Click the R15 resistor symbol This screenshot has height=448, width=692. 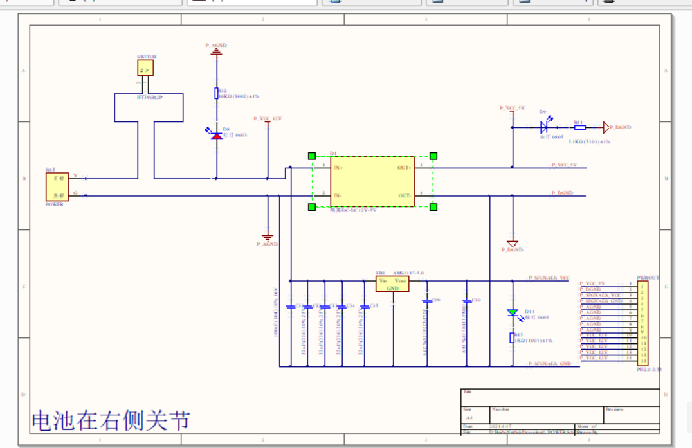[512, 337]
